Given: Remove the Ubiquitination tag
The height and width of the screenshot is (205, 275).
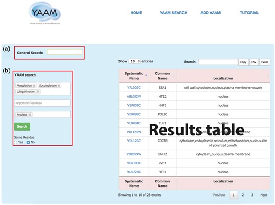Looking at the screenshot, I should [x=38, y=92].
